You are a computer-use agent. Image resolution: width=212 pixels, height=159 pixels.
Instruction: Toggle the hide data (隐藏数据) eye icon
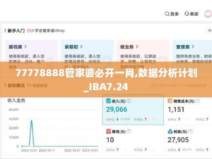[29, 85]
